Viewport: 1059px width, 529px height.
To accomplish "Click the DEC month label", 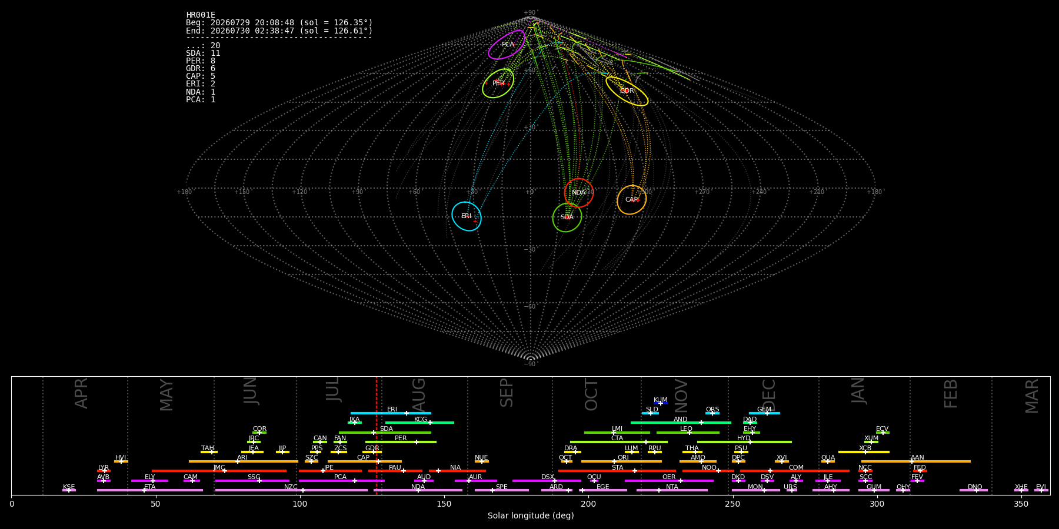I will pyautogui.click(x=769, y=395).
